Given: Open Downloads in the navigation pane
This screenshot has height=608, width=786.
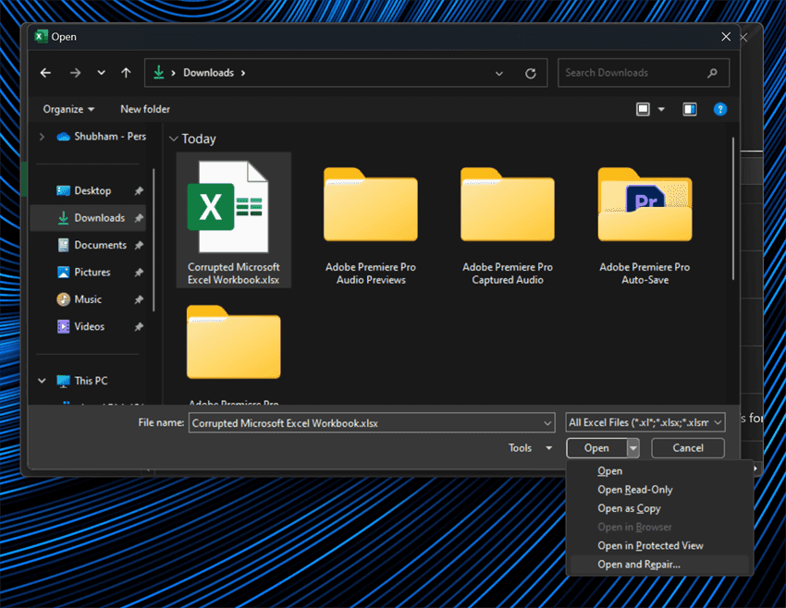Looking at the screenshot, I should click(91, 218).
